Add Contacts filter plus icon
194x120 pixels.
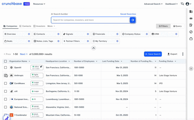coord(58,34)
